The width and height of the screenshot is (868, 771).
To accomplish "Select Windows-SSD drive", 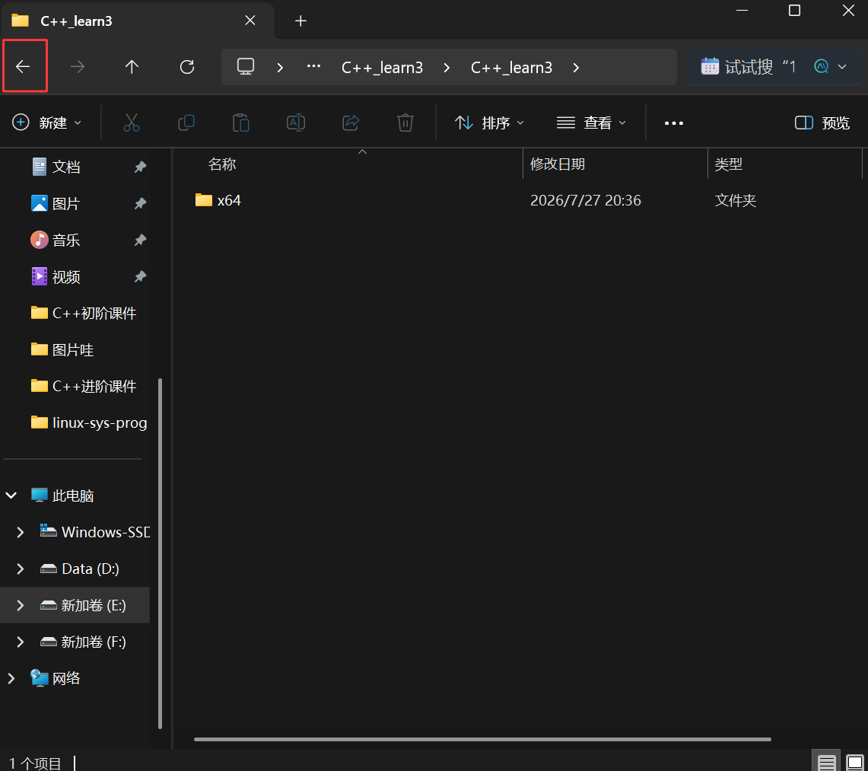I will (94, 532).
